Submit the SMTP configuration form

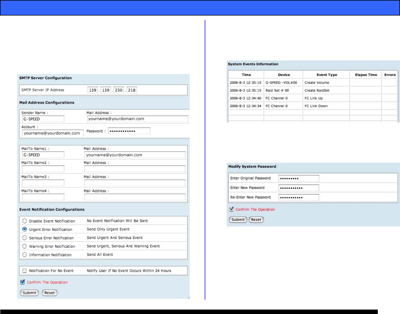pyautogui.click(x=29, y=293)
